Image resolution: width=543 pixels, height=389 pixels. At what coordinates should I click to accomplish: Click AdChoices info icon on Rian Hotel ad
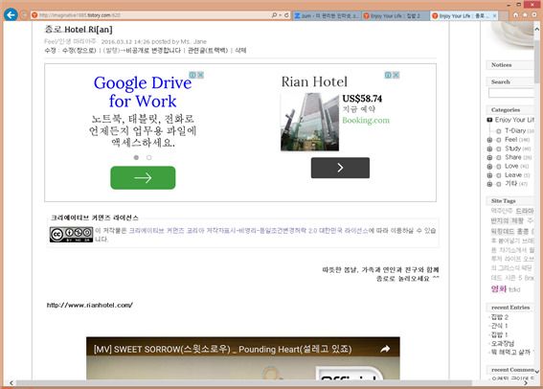388,75
